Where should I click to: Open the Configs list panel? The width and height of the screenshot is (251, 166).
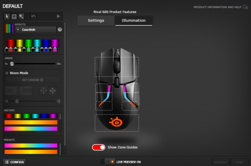(x=14, y=162)
